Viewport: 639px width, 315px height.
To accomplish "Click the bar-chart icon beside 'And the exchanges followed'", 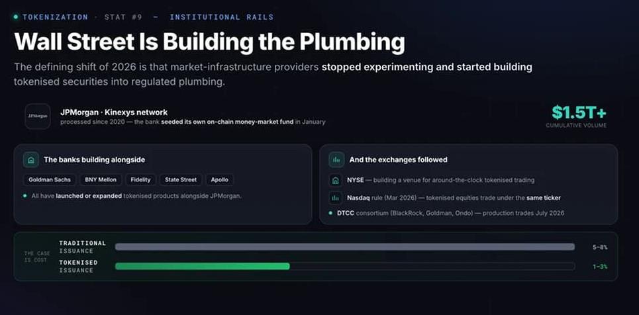I will (336, 159).
